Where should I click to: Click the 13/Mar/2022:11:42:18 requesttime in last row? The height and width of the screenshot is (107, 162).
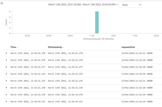tap(137, 101)
